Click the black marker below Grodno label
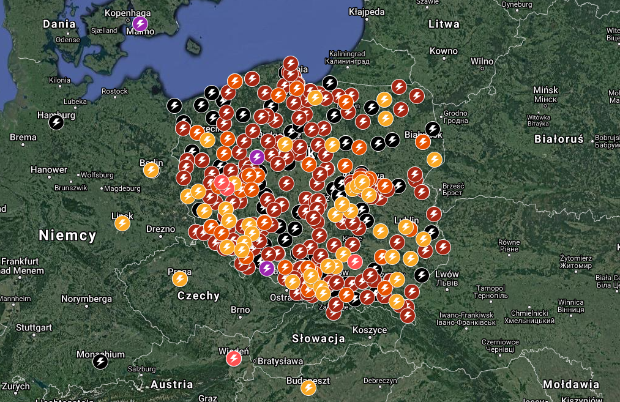This screenshot has width=620, height=402. tap(433, 129)
